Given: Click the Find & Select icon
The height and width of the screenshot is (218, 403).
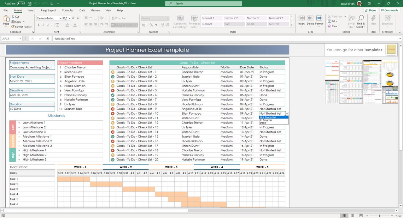Looking at the screenshot, I should 360,20.
